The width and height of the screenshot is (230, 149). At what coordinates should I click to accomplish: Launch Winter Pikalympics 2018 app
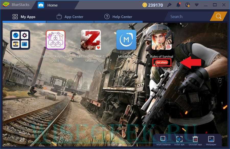pos(55,40)
